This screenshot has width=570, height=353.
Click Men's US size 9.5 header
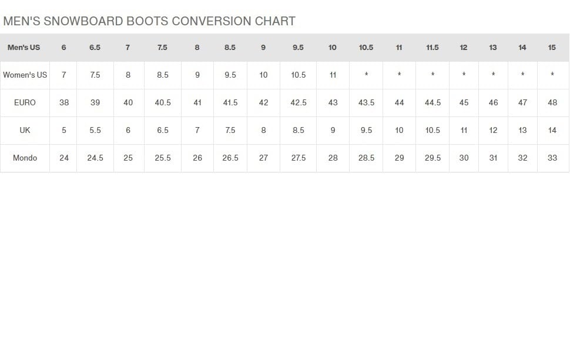click(298, 47)
